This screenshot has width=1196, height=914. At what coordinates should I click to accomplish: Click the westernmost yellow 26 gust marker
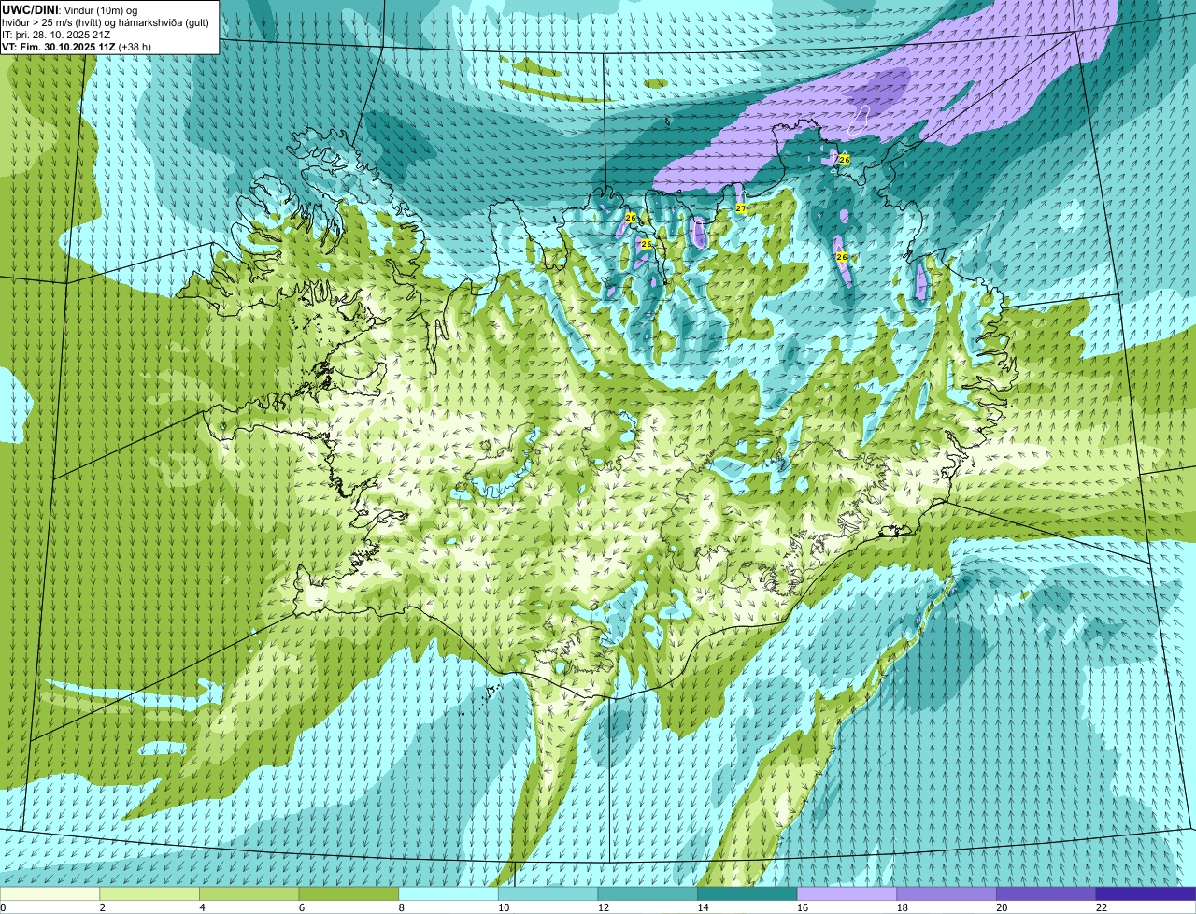click(631, 218)
